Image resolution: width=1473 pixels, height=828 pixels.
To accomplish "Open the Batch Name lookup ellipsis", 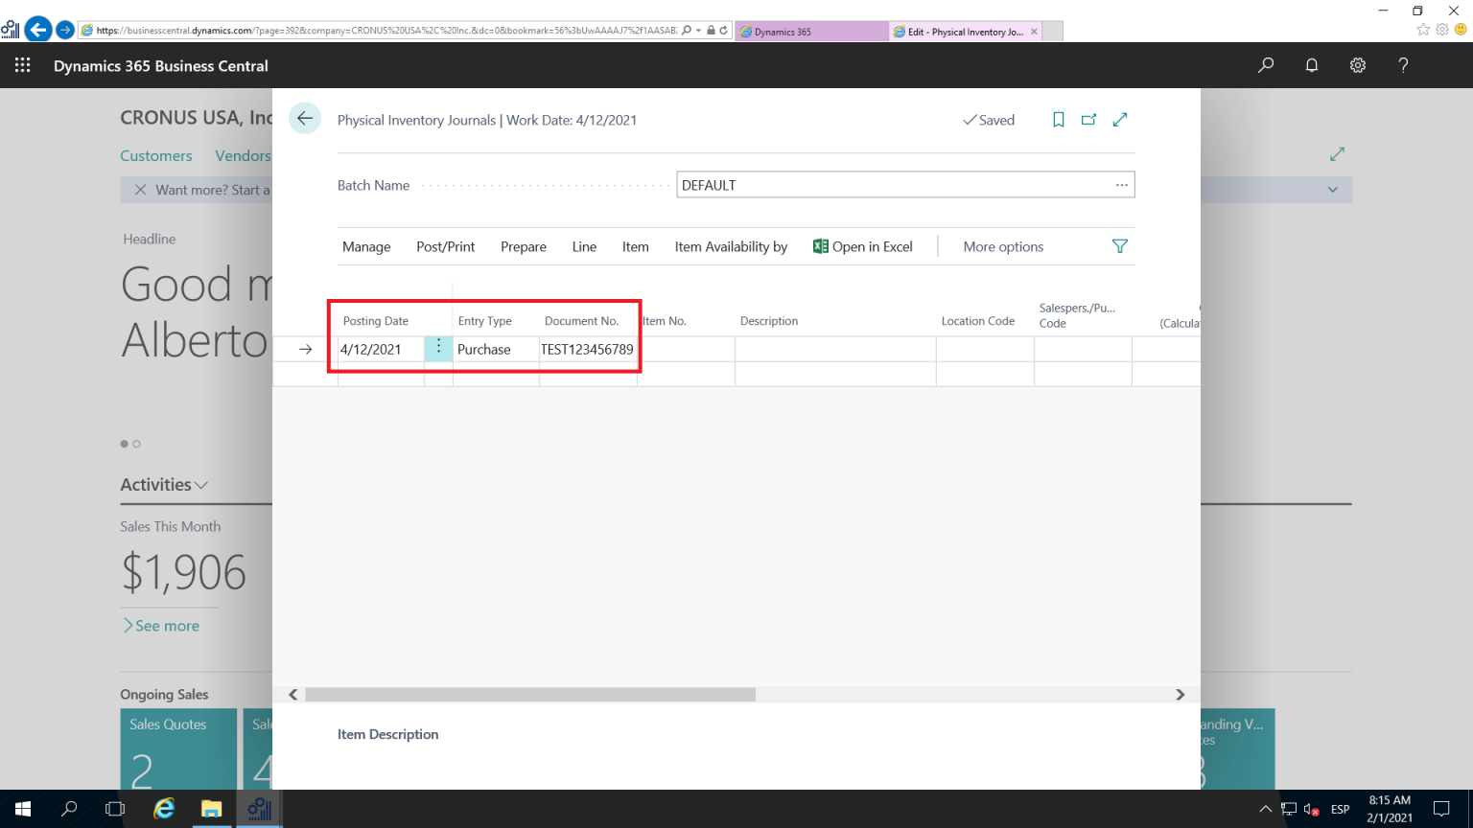I will pos(1121,184).
